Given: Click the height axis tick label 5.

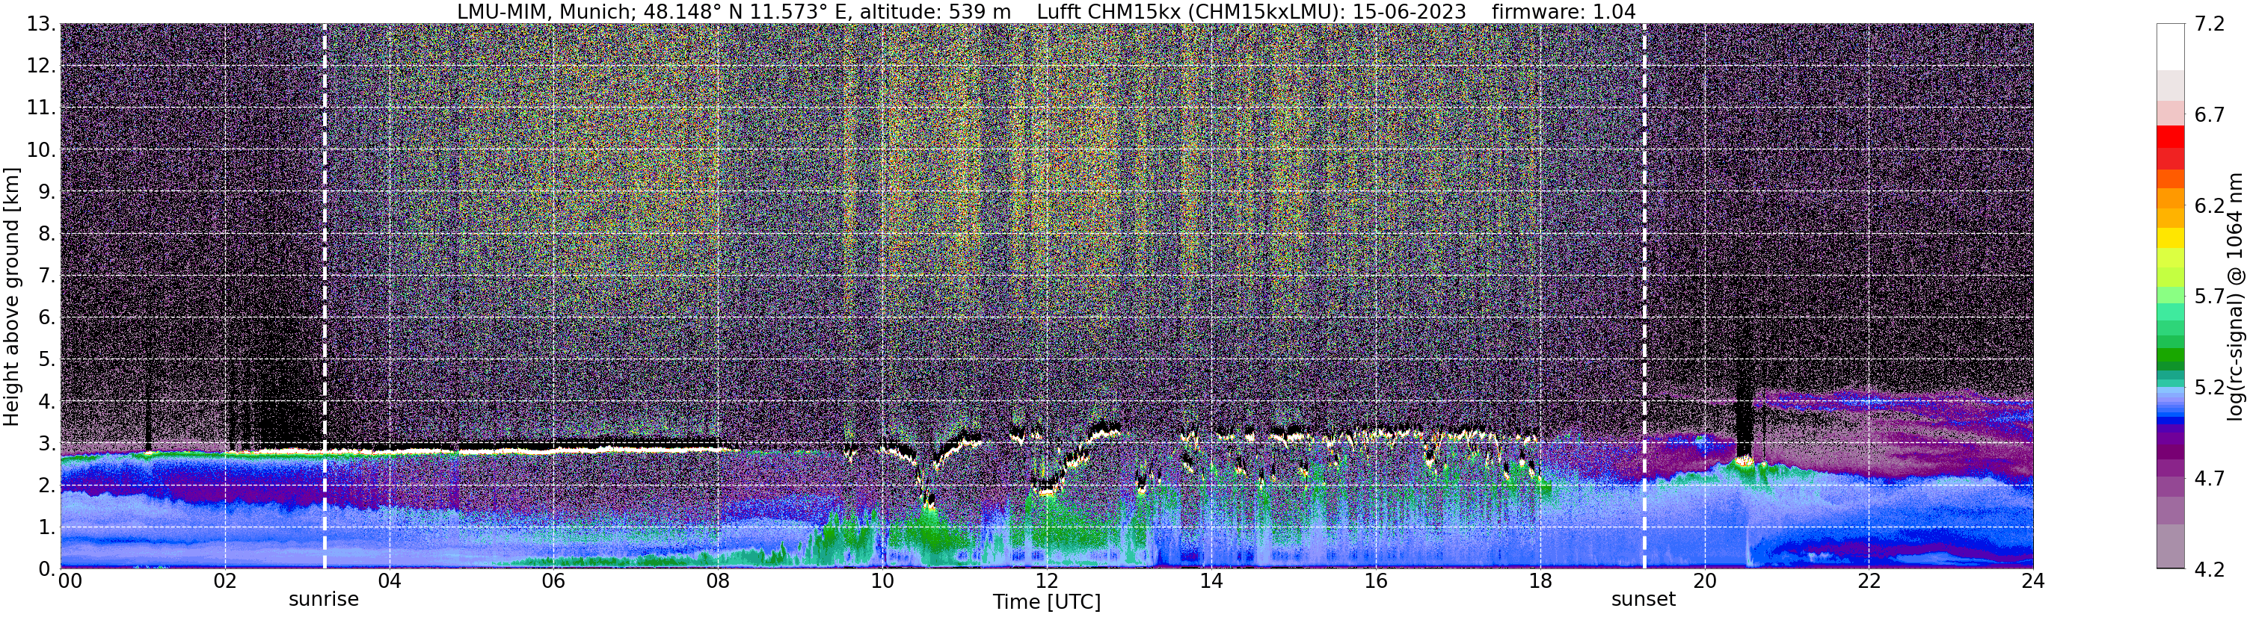Looking at the screenshot, I should coord(47,359).
